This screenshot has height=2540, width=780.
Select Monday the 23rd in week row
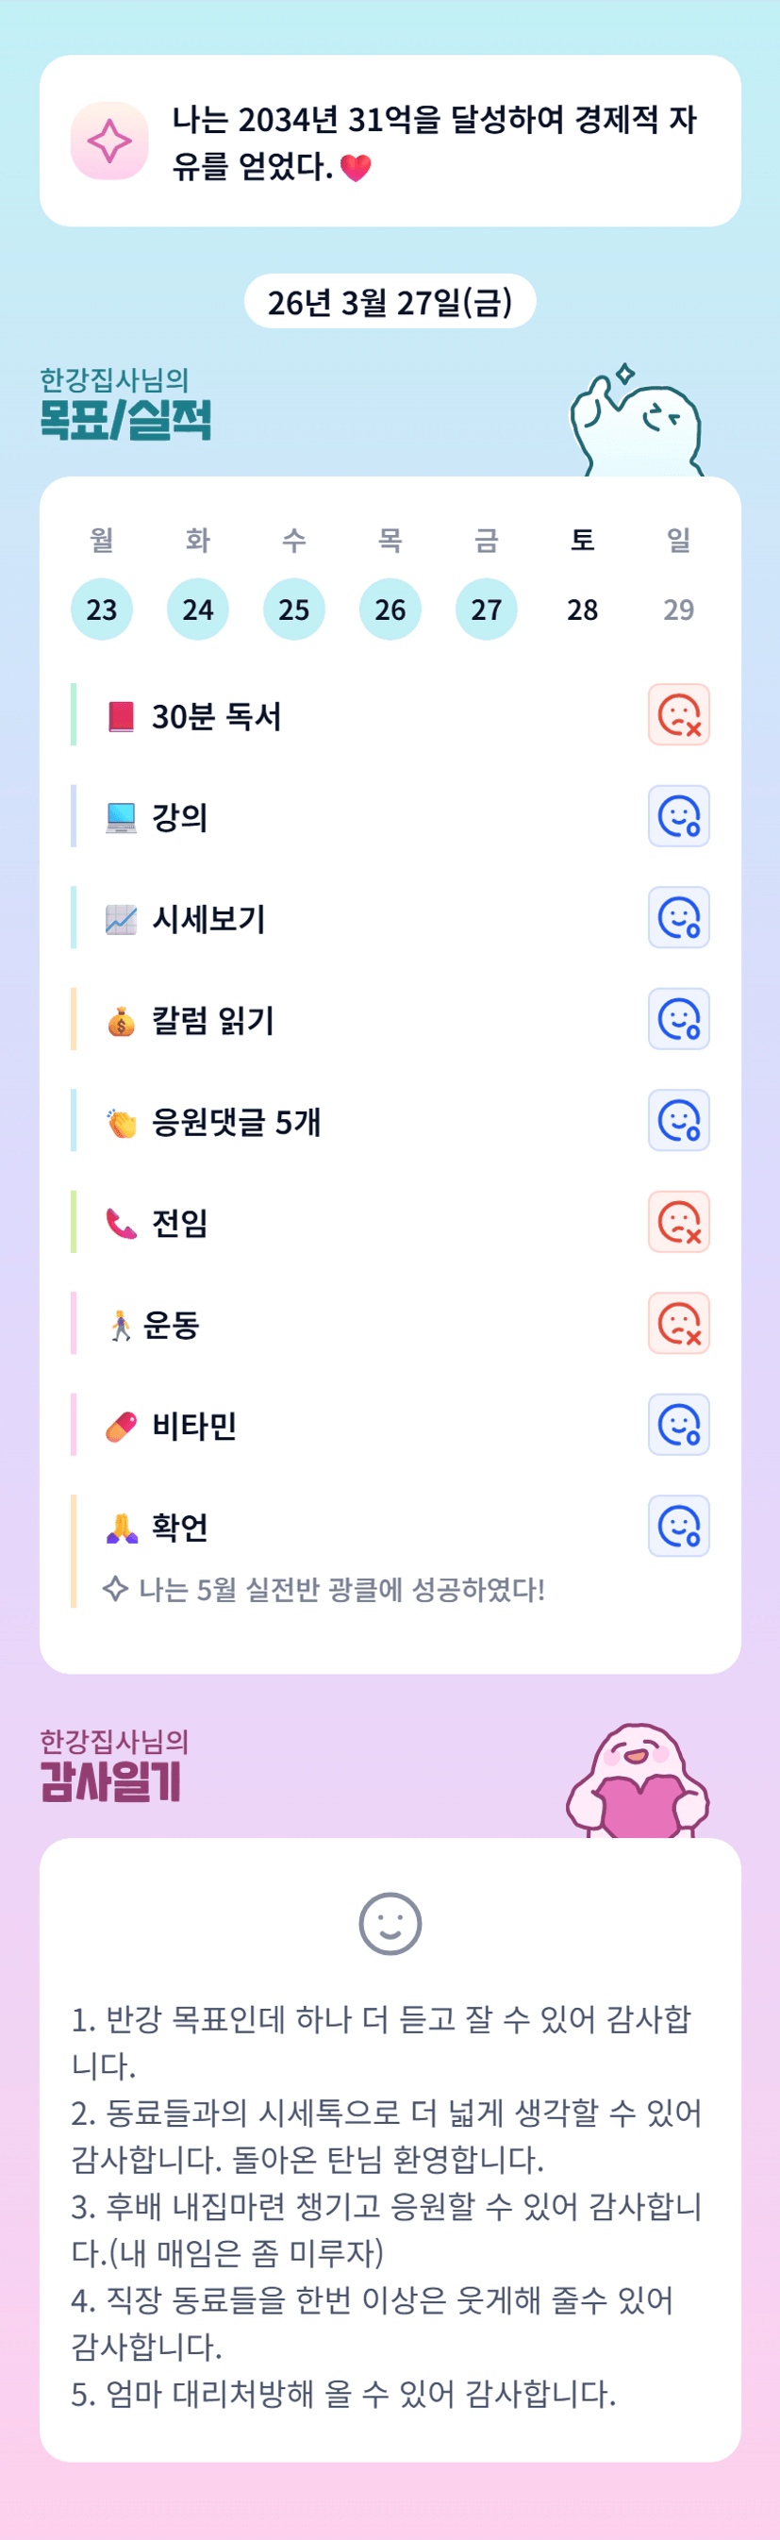pos(102,610)
